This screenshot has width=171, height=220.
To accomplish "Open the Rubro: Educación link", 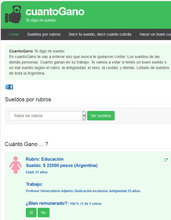I will point(45,159).
